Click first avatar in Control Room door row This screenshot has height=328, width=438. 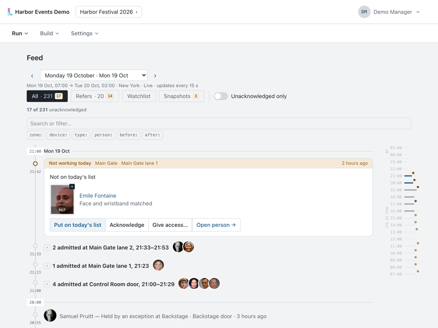[183, 284]
